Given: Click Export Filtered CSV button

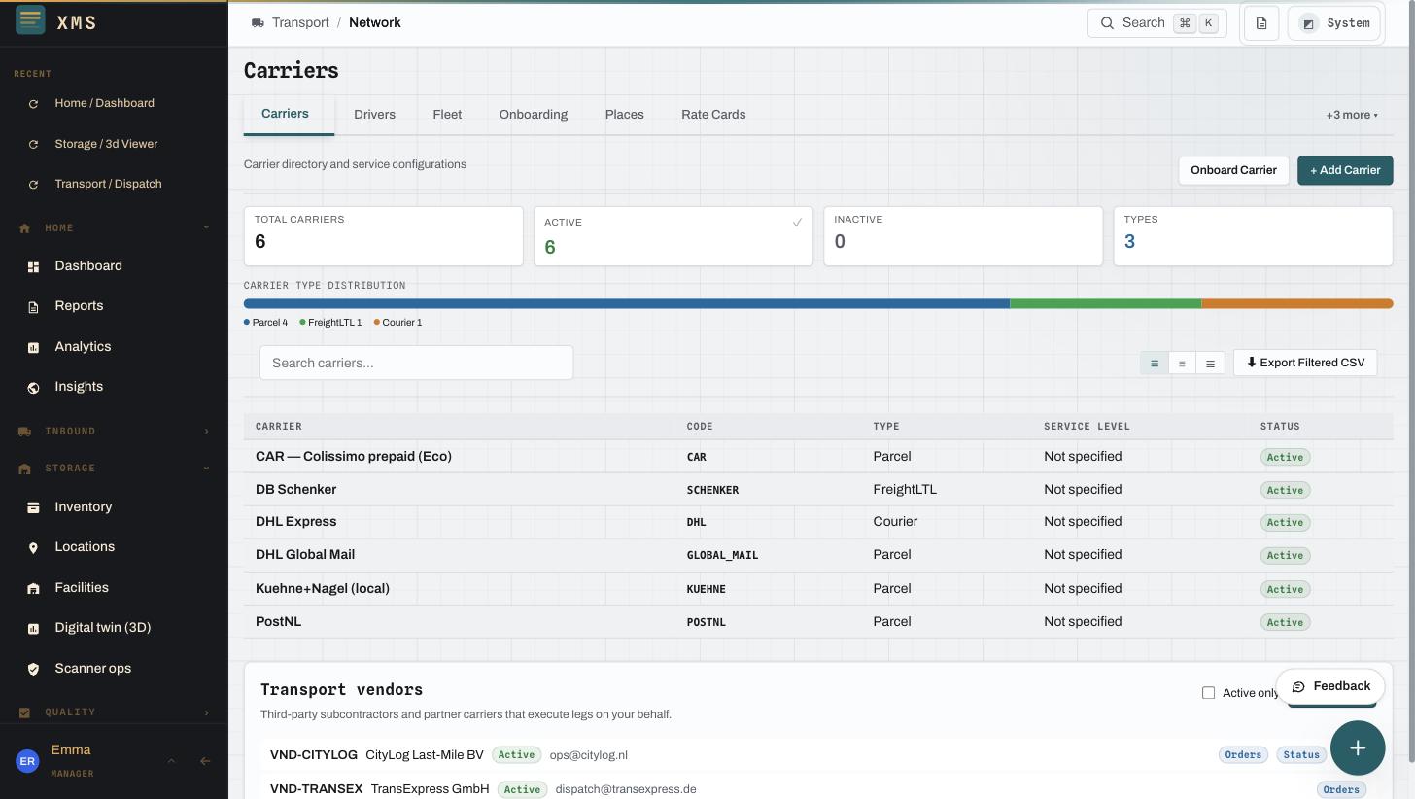Looking at the screenshot, I should coord(1305,363).
